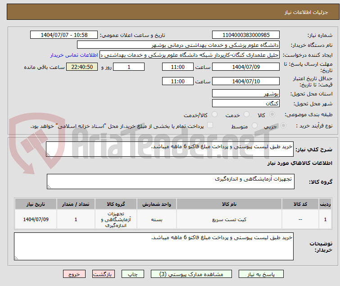
Task: Click the نام دستگاه خریدار field
Action: tap(178, 45)
